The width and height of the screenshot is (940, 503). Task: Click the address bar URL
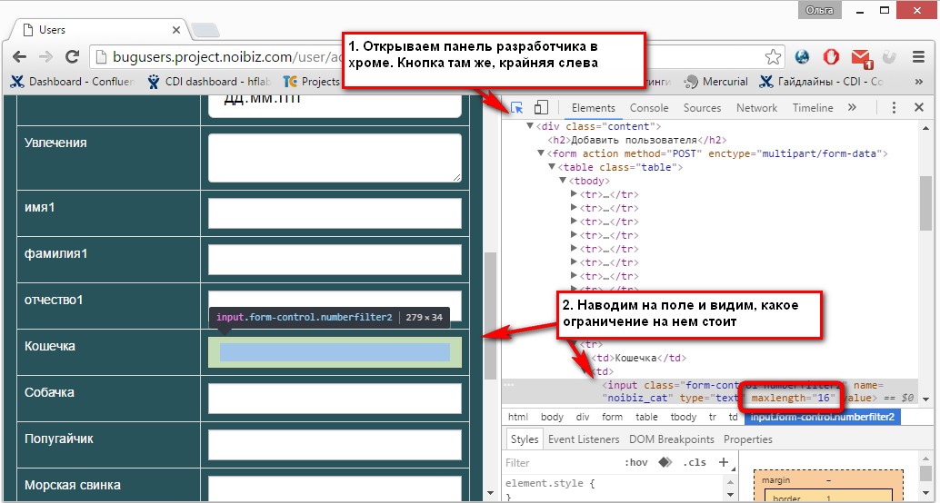[228, 57]
